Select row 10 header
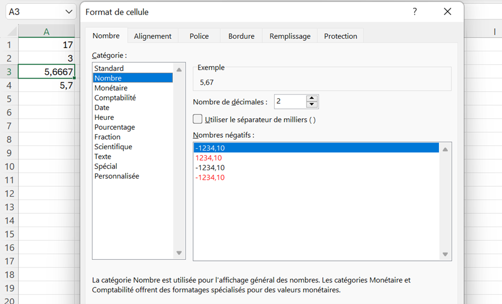The height and width of the screenshot is (304, 502). tap(9, 166)
